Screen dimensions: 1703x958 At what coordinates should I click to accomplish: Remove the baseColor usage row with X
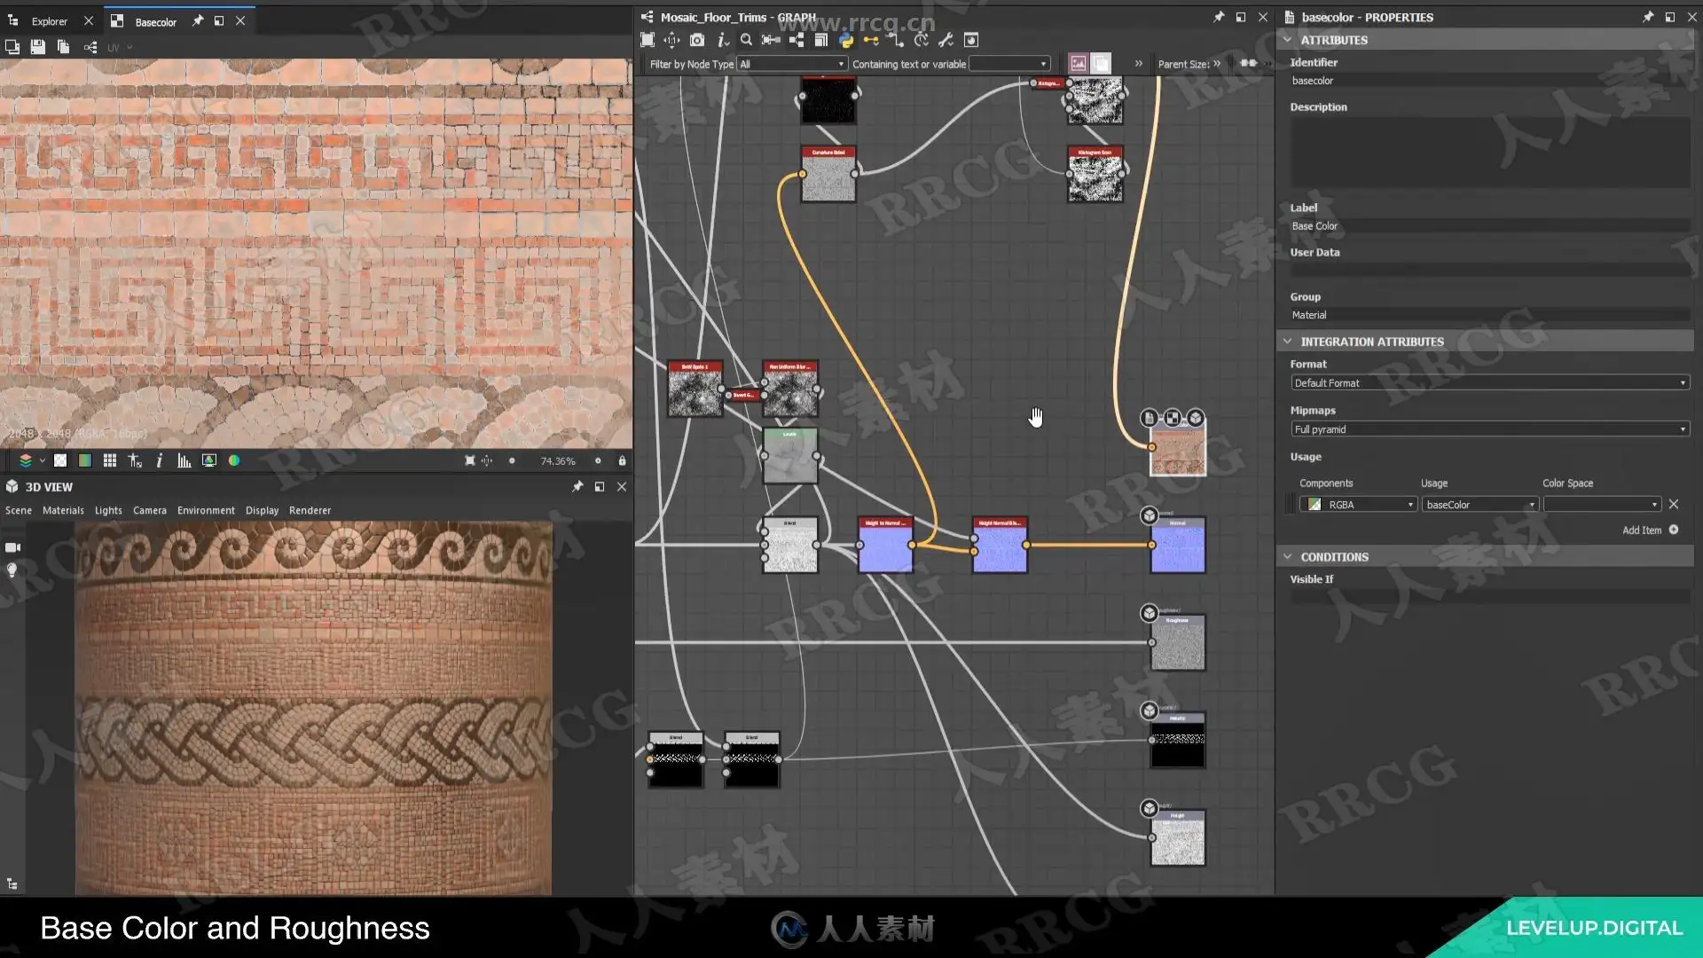(x=1674, y=505)
